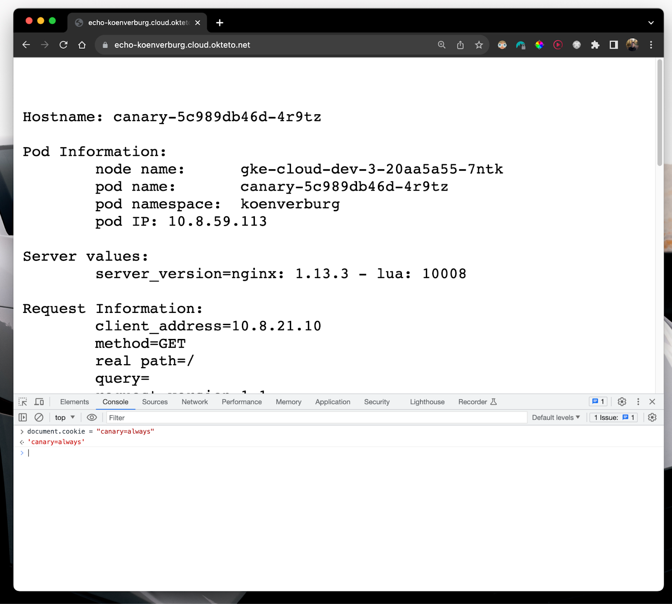Switch to the Network tab
Screen dimensions: 672x604
tap(194, 402)
